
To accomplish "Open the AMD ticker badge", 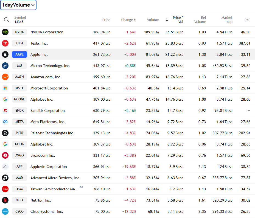I will tap(19, 178).
